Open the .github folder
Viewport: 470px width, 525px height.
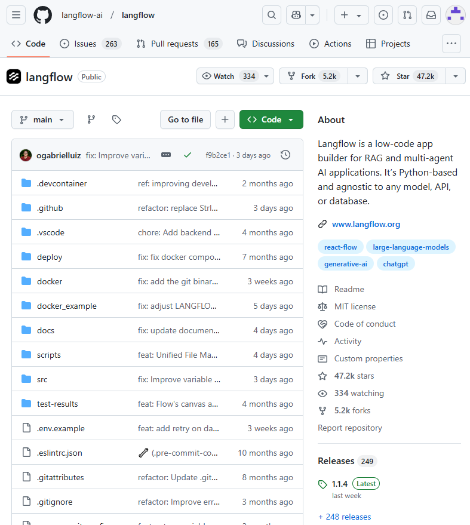click(50, 208)
